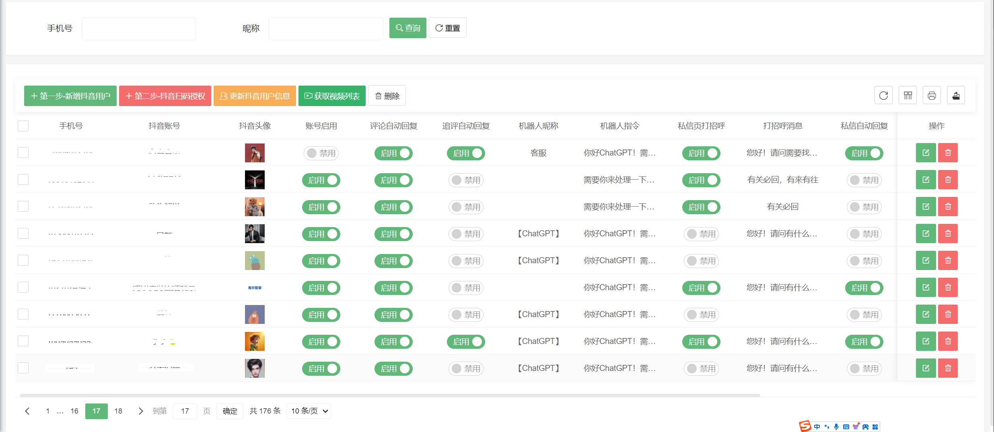Tick the checkbox for the 客服 row

tap(23, 153)
